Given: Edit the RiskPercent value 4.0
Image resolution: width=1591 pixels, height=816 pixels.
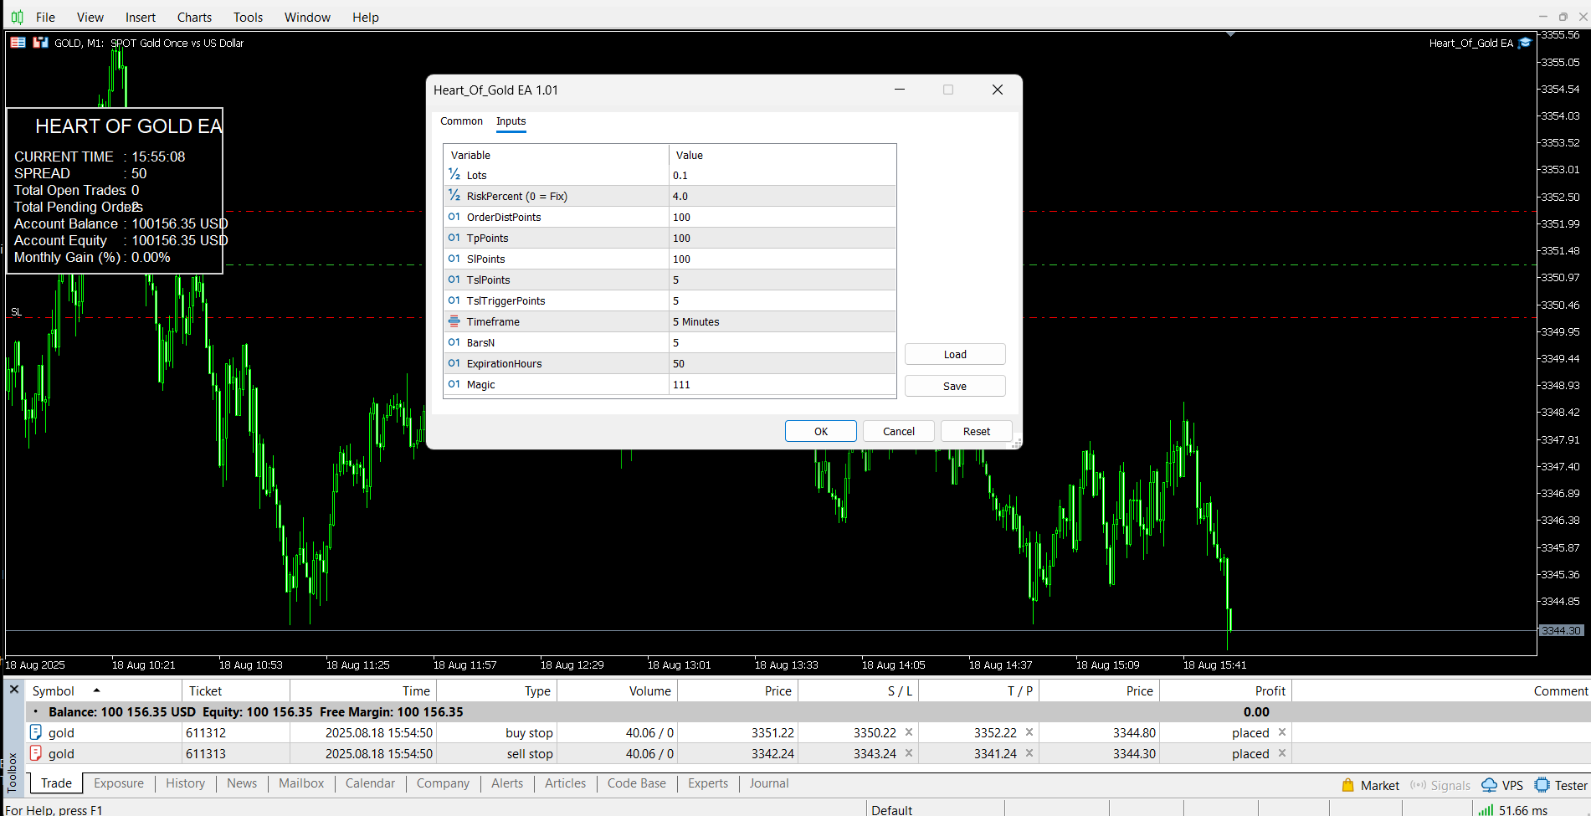Looking at the screenshot, I should point(783,196).
